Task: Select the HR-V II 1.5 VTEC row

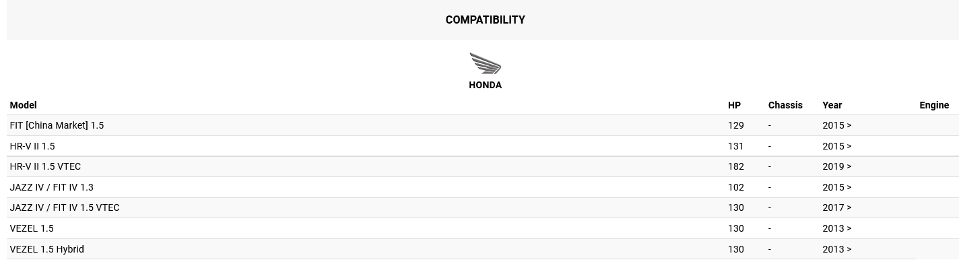Action: click(x=483, y=166)
